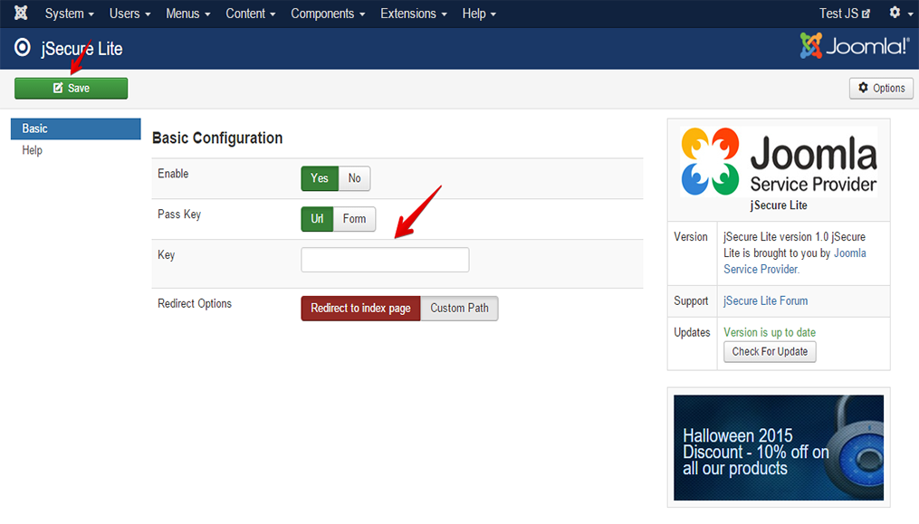Select Redirect to index page option
This screenshot has width=919, height=524.
360,309
